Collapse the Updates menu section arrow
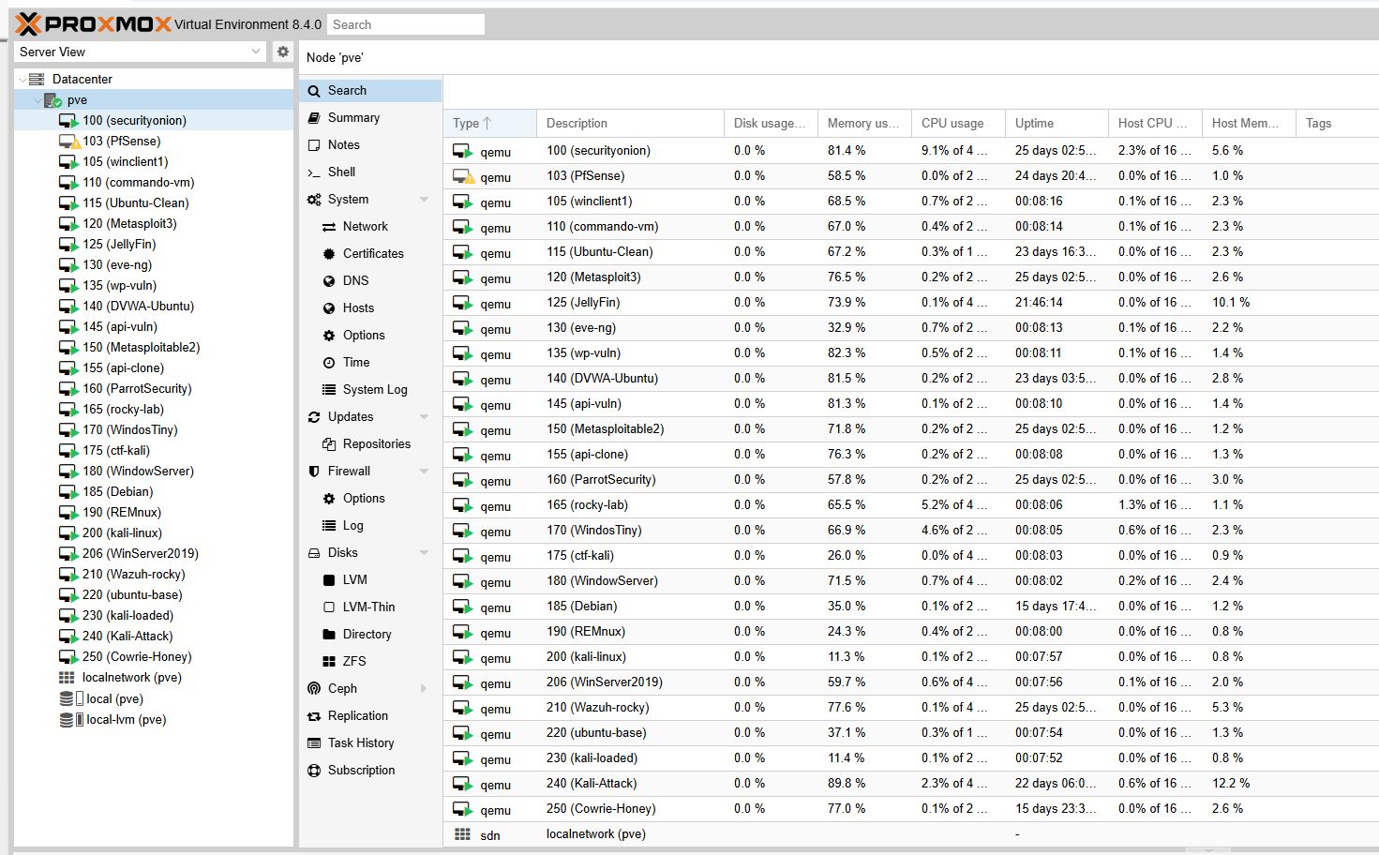Image resolution: width=1379 pixels, height=855 pixels. pyautogui.click(x=425, y=417)
